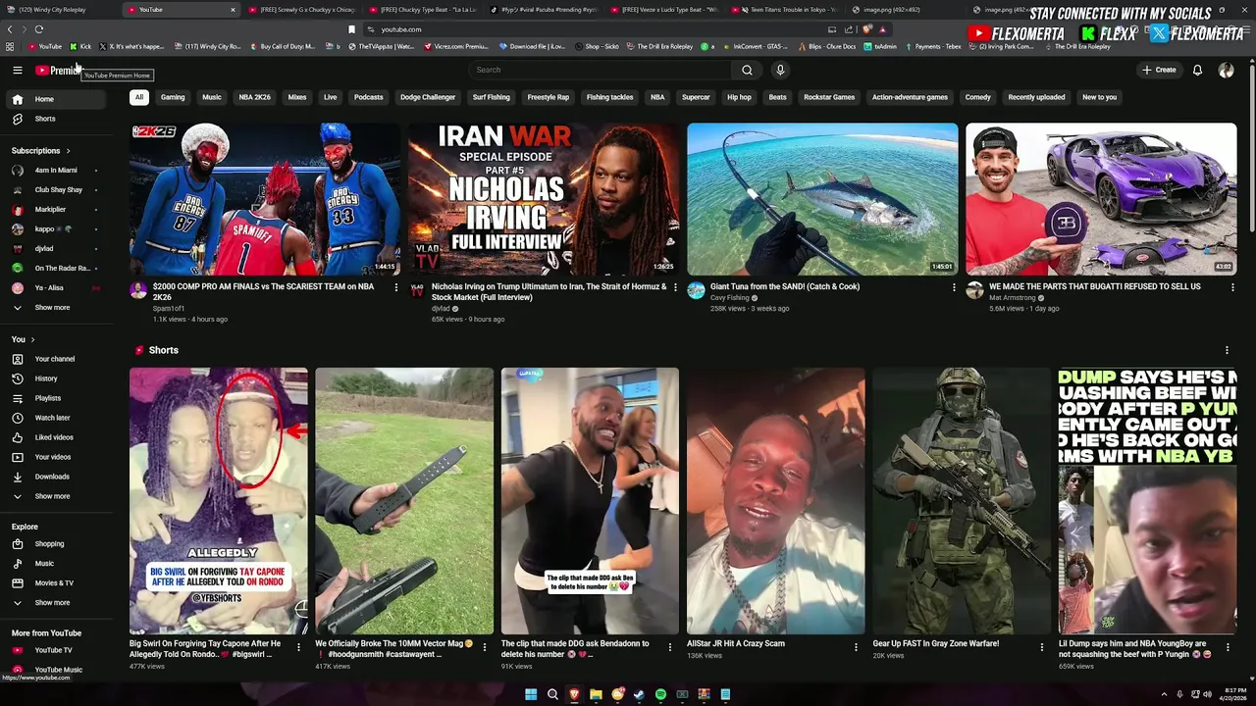Open options for the Bugatti parts video

[x=1232, y=287]
